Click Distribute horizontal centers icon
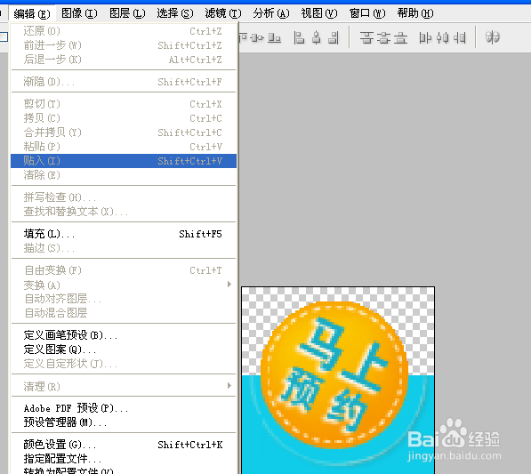 click(x=443, y=37)
